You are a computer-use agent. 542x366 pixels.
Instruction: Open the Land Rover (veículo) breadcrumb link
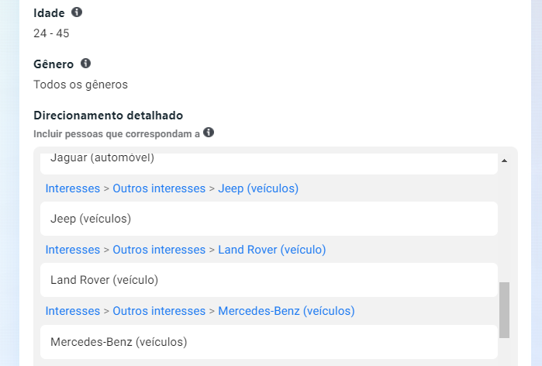coord(272,250)
